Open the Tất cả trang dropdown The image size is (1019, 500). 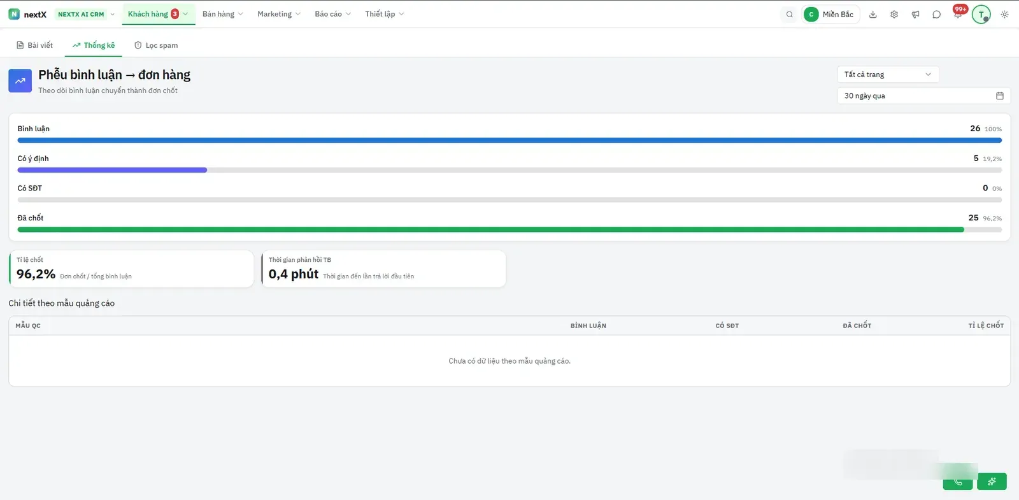(x=888, y=75)
